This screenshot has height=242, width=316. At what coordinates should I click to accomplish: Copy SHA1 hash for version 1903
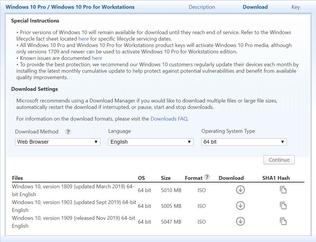coord(283,206)
